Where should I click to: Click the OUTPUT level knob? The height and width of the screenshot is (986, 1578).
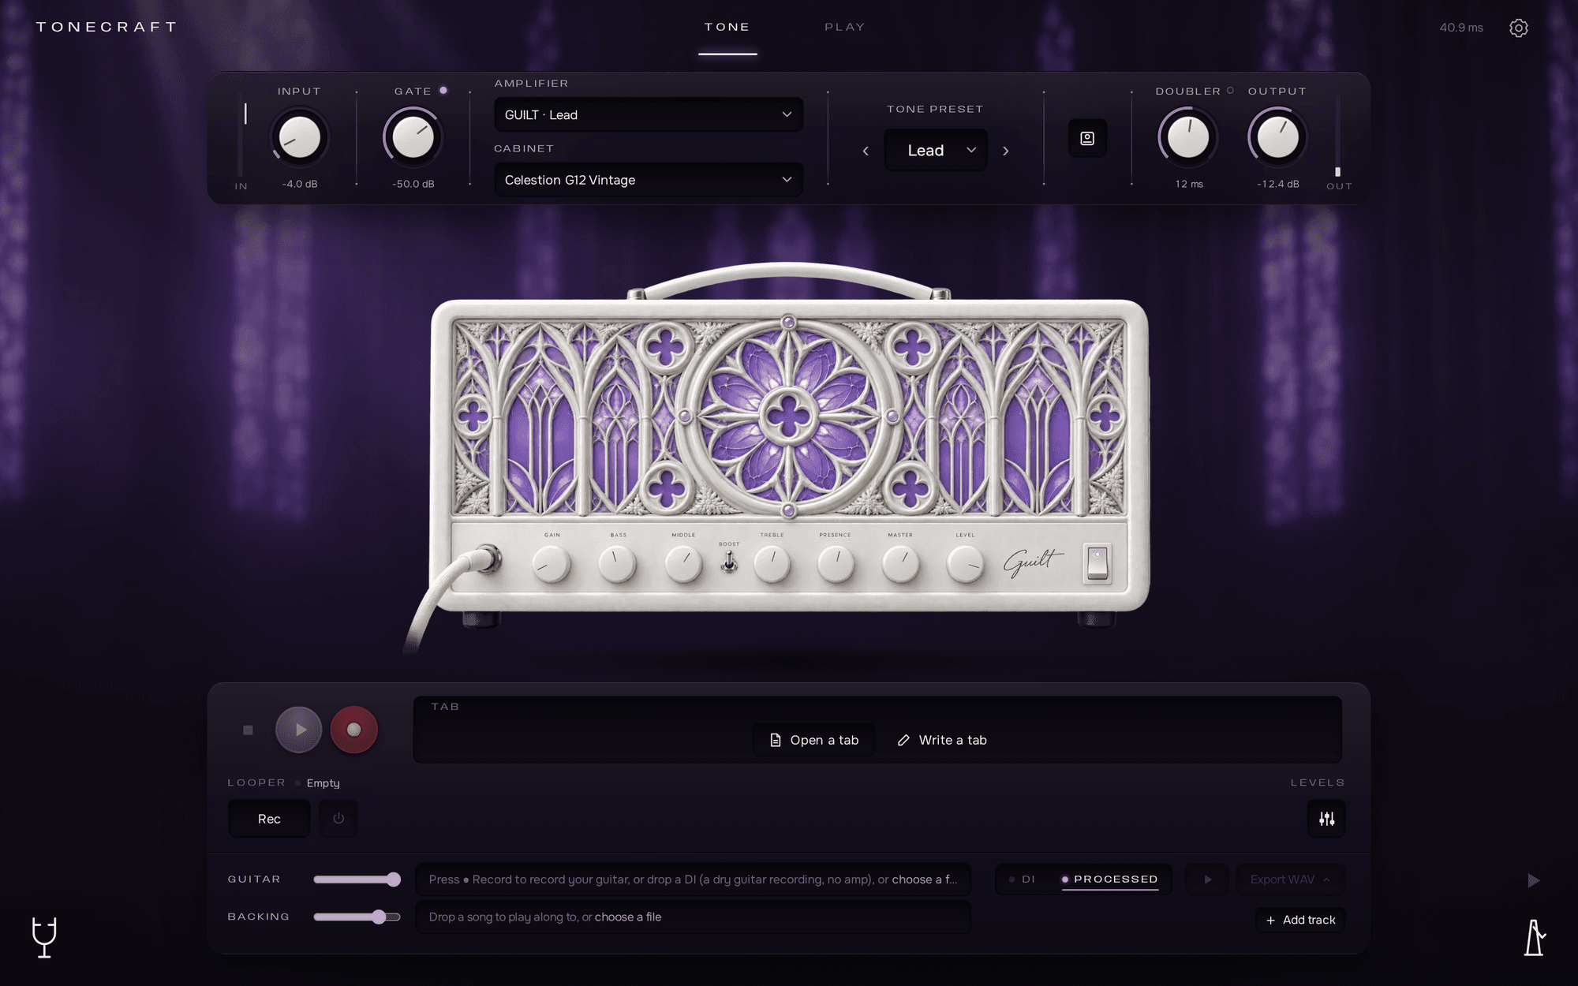click(x=1277, y=137)
